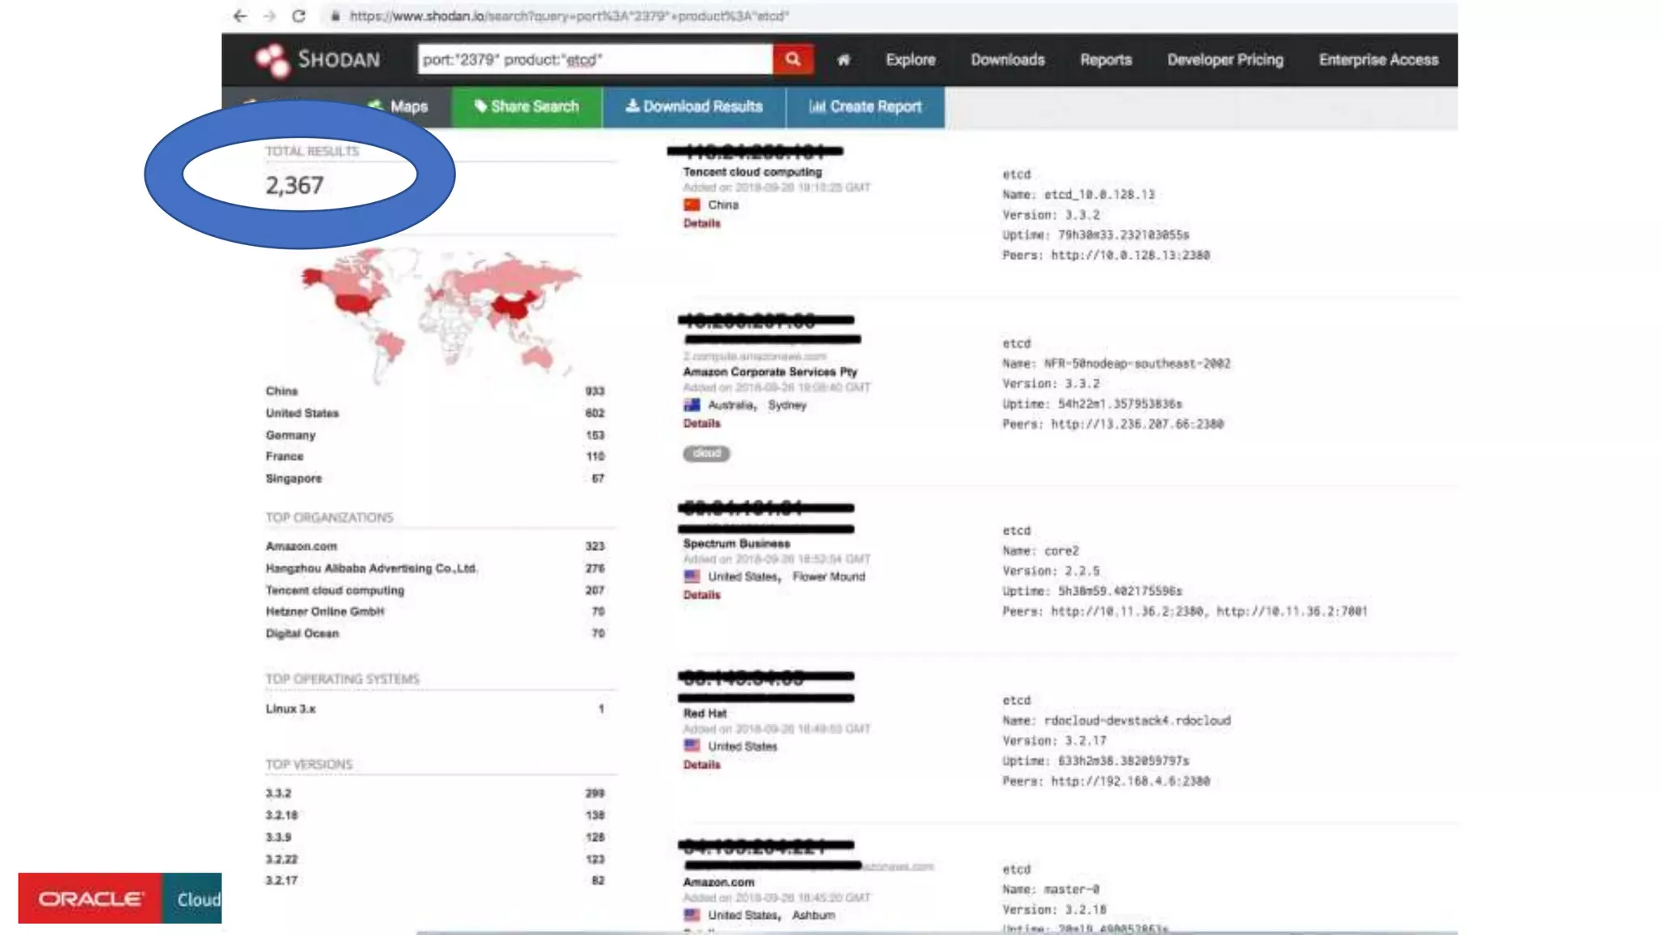Click the padlock icon in address bar
The height and width of the screenshot is (935, 1662).
point(335,15)
